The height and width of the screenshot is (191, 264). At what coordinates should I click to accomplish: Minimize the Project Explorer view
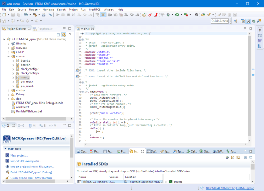[64, 28]
